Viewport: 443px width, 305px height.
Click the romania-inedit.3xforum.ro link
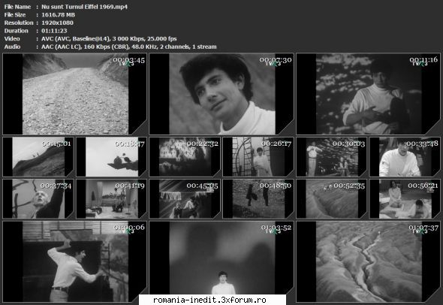pos(209,300)
